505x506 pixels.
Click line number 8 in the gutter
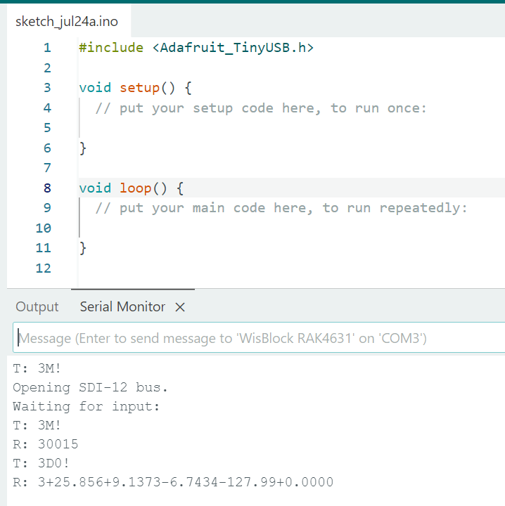pos(47,188)
